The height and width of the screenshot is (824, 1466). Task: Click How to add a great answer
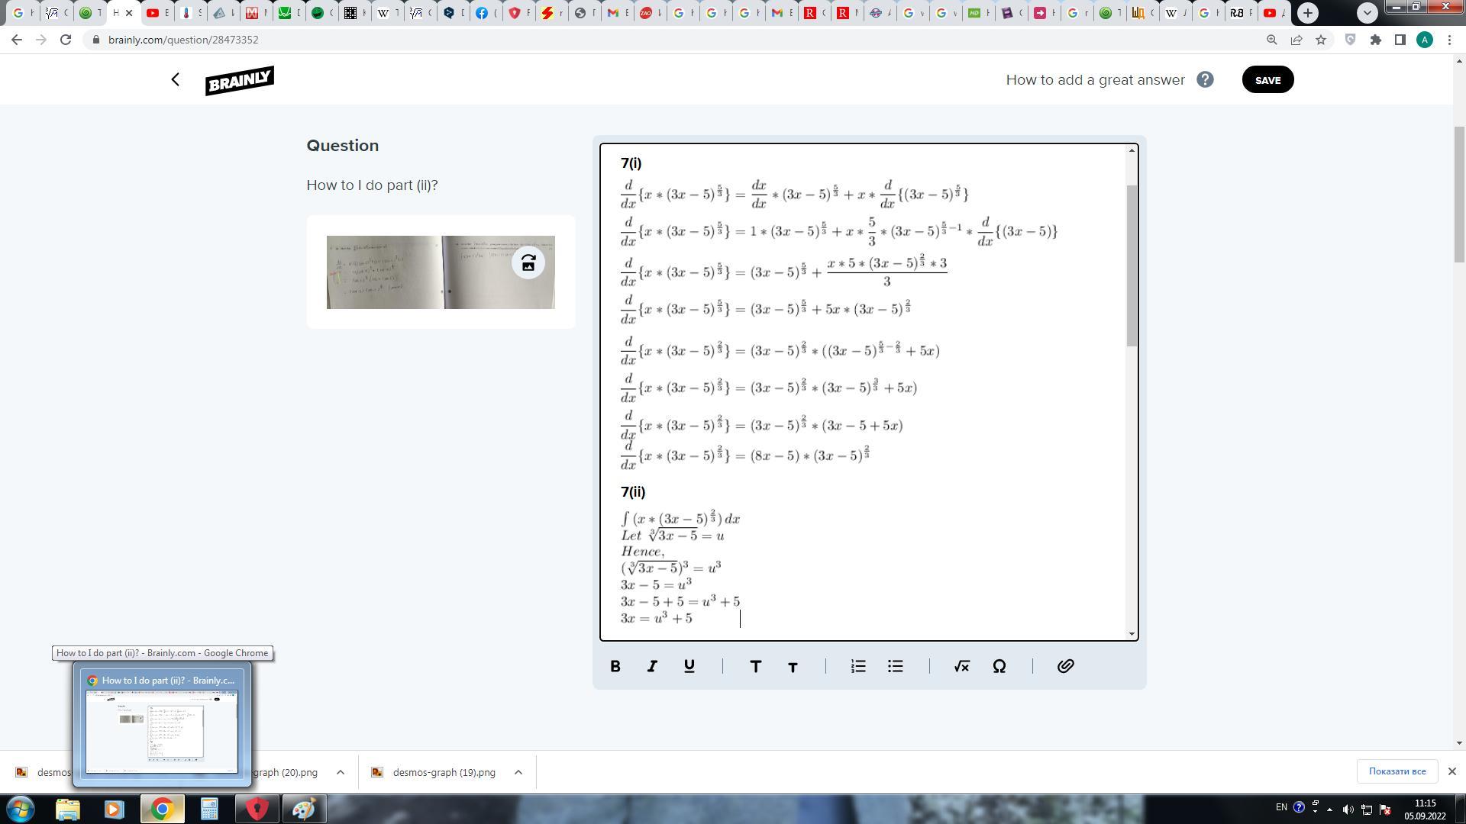click(1095, 79)
